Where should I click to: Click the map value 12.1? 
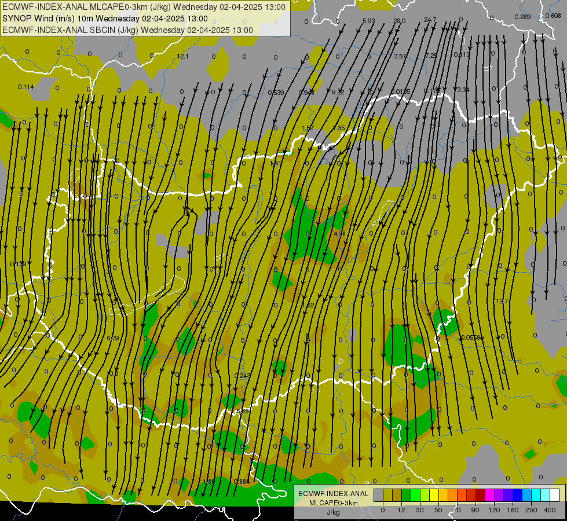(182, 56)
